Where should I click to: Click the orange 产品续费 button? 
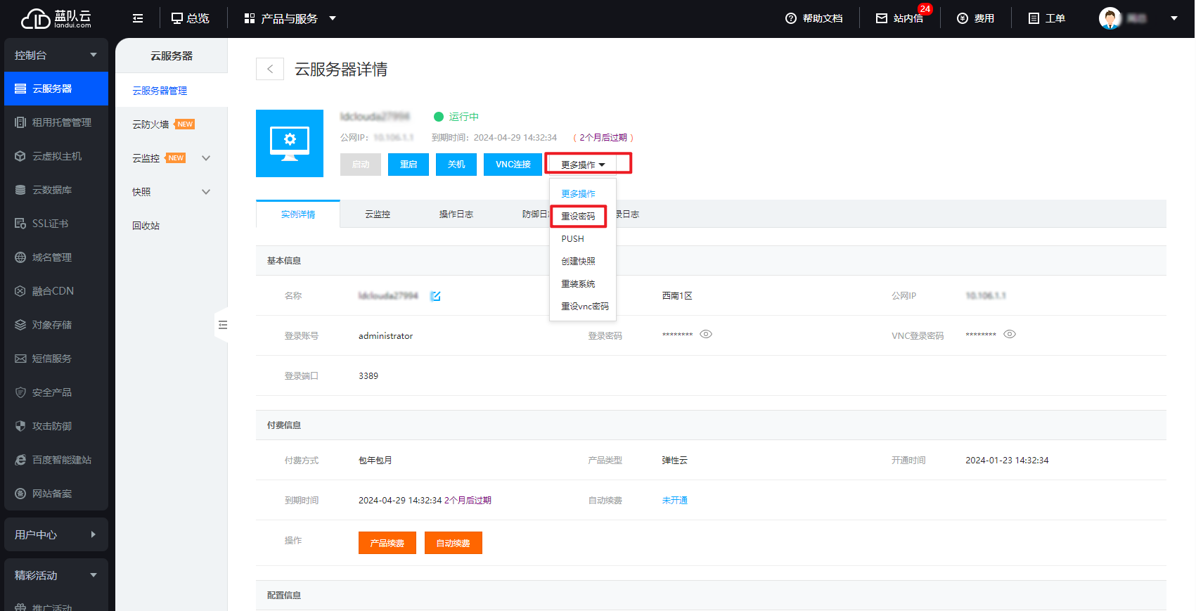(387, 543)
